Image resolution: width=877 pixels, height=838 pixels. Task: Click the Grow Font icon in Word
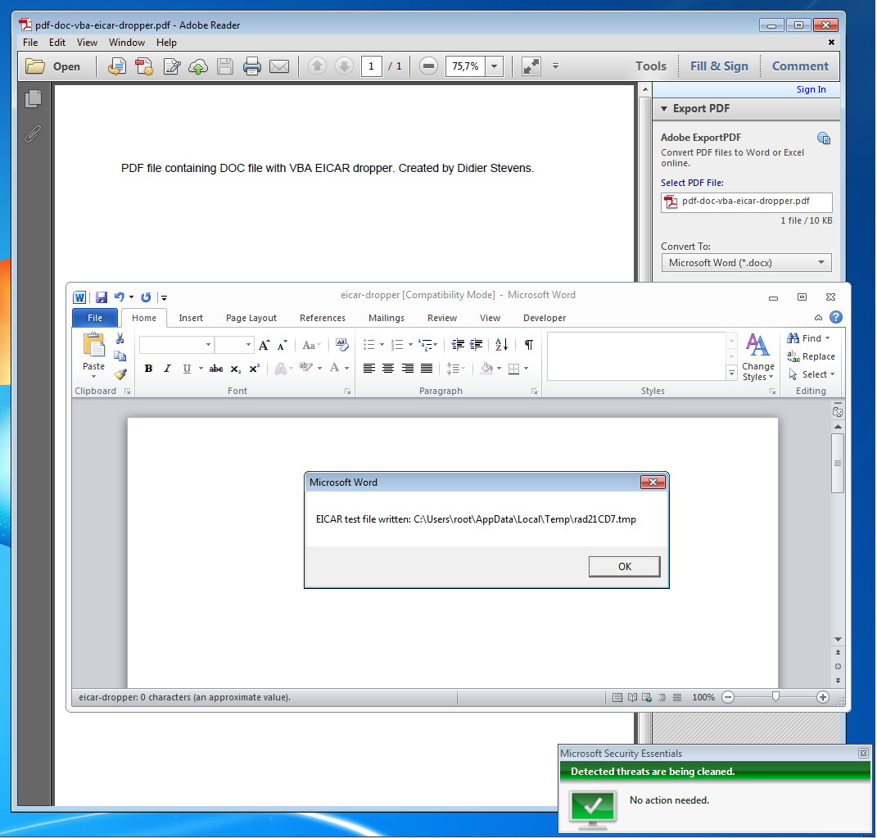click(264, 345)
